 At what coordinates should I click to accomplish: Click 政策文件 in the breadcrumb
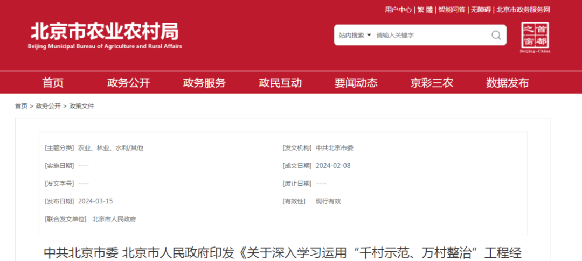point(82,106)
